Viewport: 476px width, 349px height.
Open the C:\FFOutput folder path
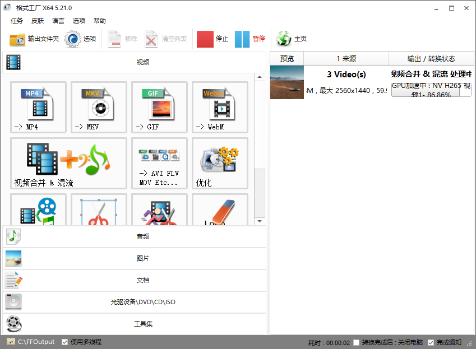[x=36, y=342]
